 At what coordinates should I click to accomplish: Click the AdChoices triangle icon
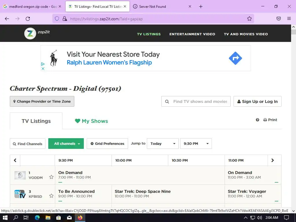coord(43,64)
